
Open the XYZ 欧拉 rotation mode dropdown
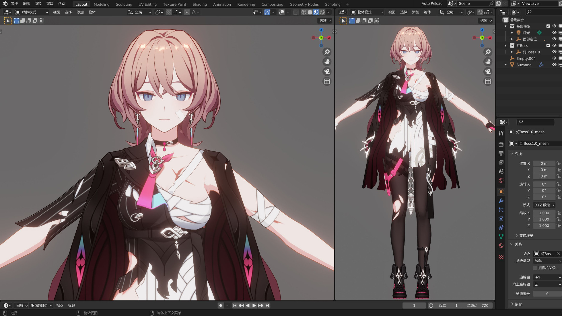click(545, 205)
